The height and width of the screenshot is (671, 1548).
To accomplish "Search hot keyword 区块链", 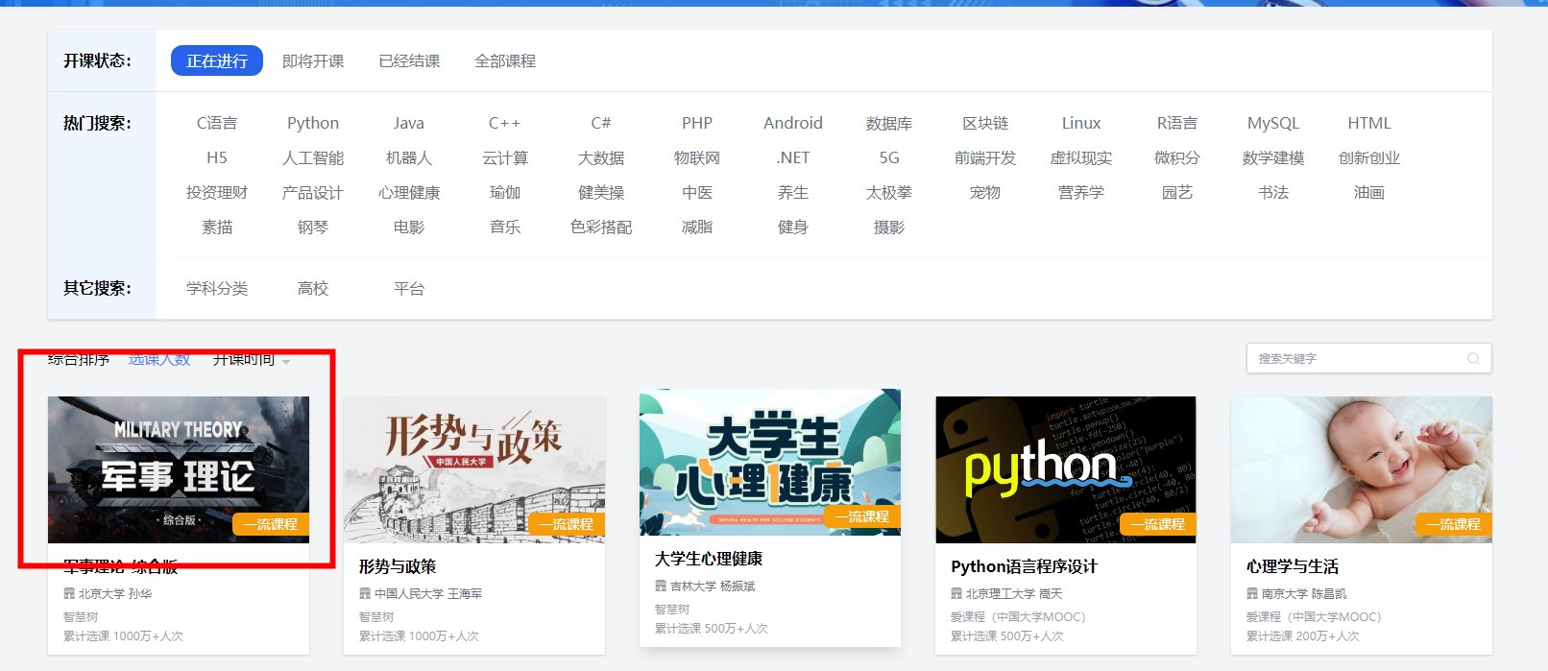I will [985, 123].
